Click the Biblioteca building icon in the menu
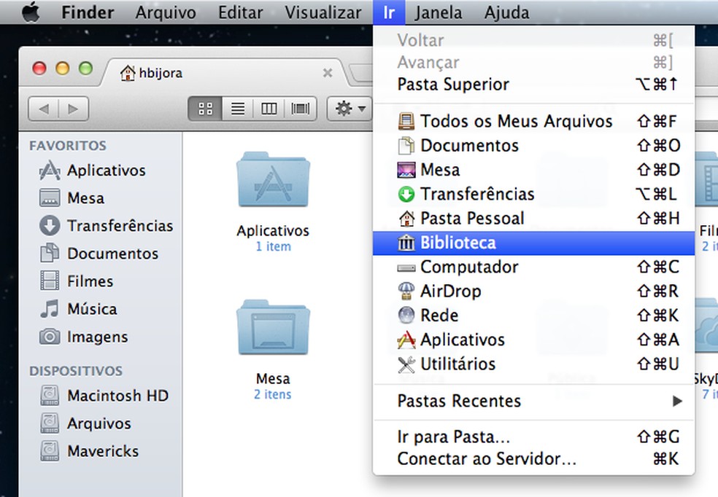Viewport: 718px width, 497px height. click(406, 243)
